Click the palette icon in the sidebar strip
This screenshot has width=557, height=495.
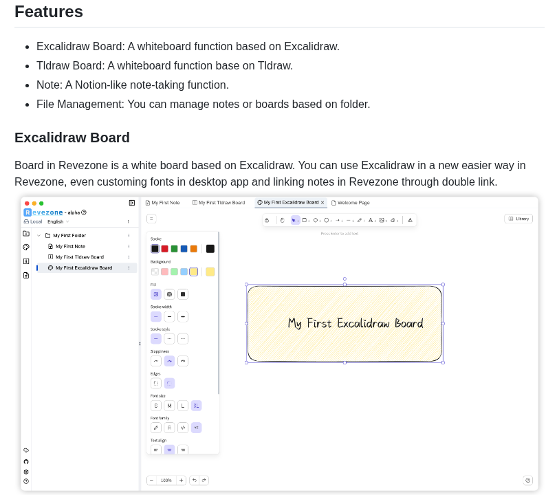[x=26, y=247]
